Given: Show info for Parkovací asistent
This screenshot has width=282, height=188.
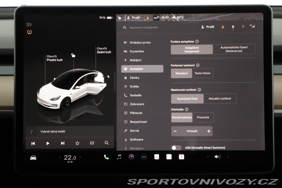Looking at the screenshot, I should (198, 65).
